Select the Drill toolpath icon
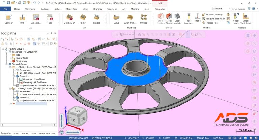Screen dimensions: 259x140 (22, 19)
